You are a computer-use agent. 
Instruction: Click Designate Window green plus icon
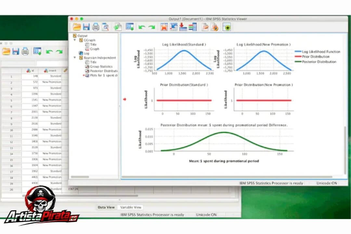click(x=227, y=27)
